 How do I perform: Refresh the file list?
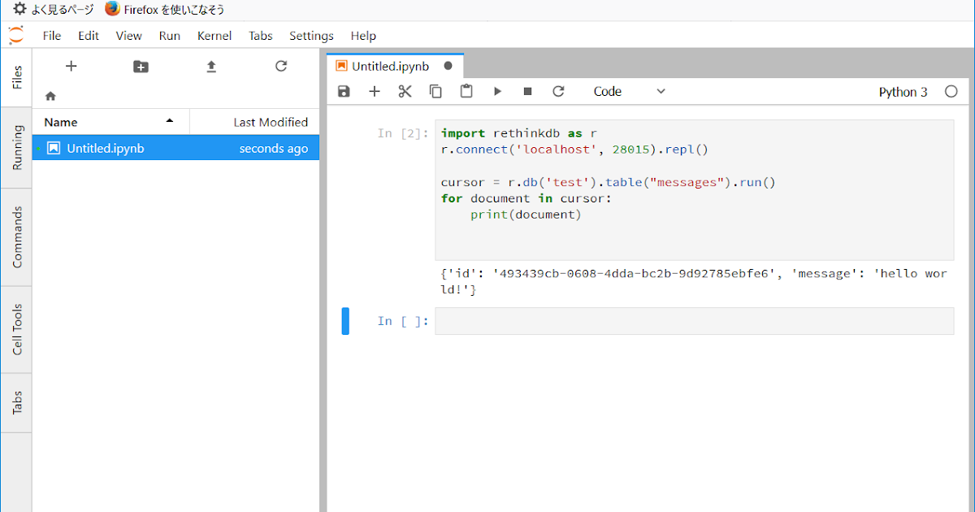click(x=280, y=66)
